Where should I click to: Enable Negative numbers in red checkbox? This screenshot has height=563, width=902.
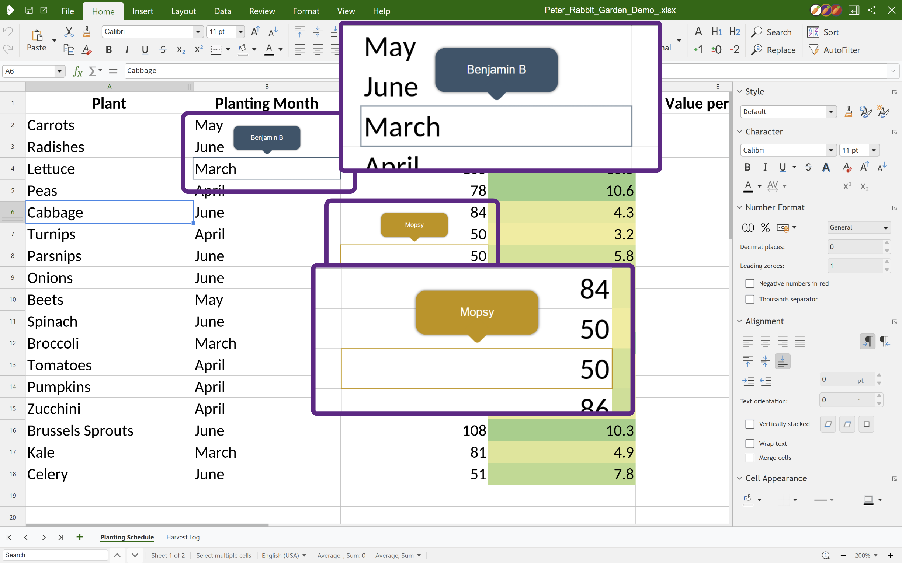(750, 284)
